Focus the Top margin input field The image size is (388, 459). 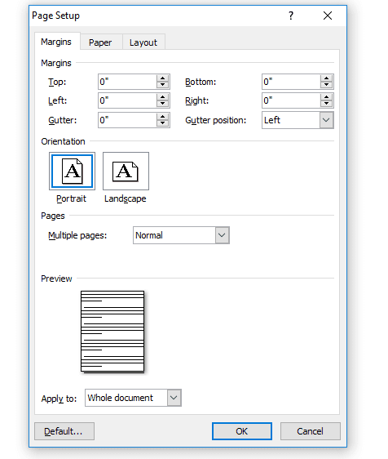(x=127, y=82)
